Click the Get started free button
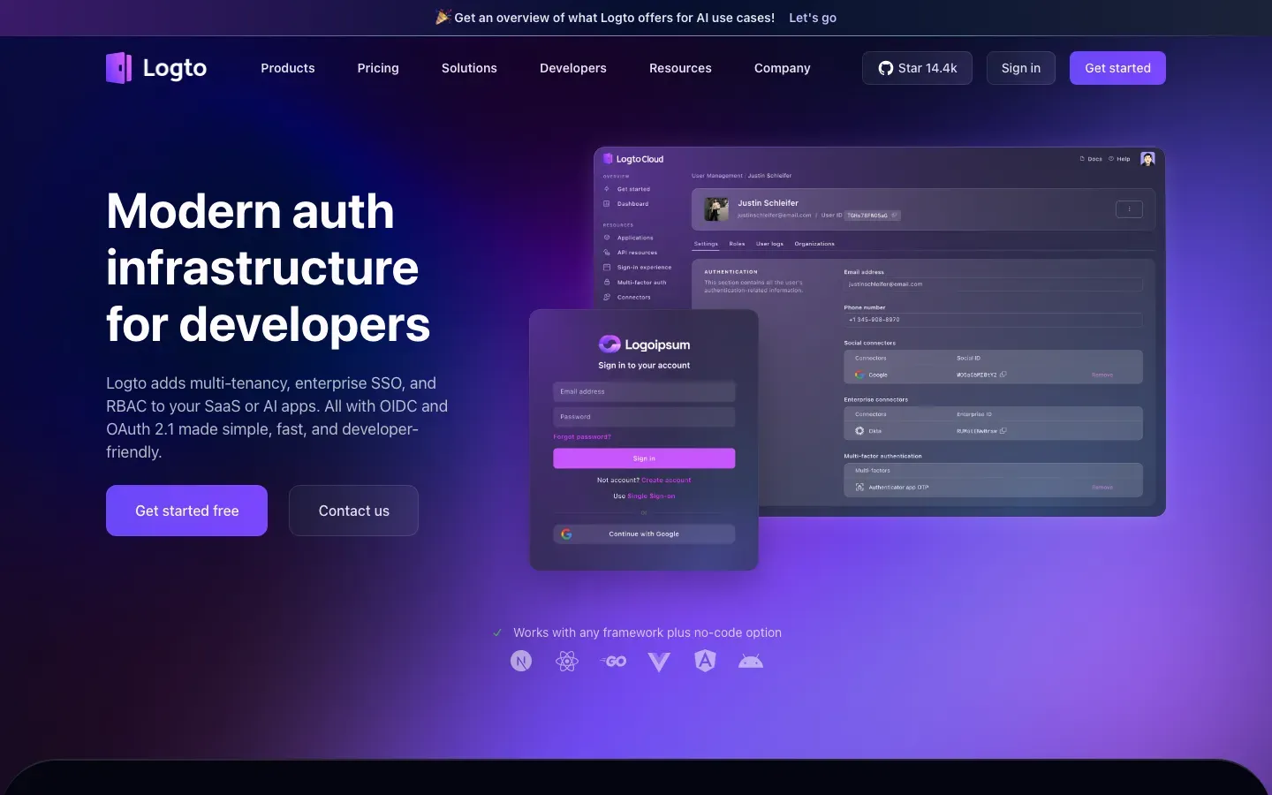Image resolution: width=1272 pixels, height=795 pixels. coord(186,511)
